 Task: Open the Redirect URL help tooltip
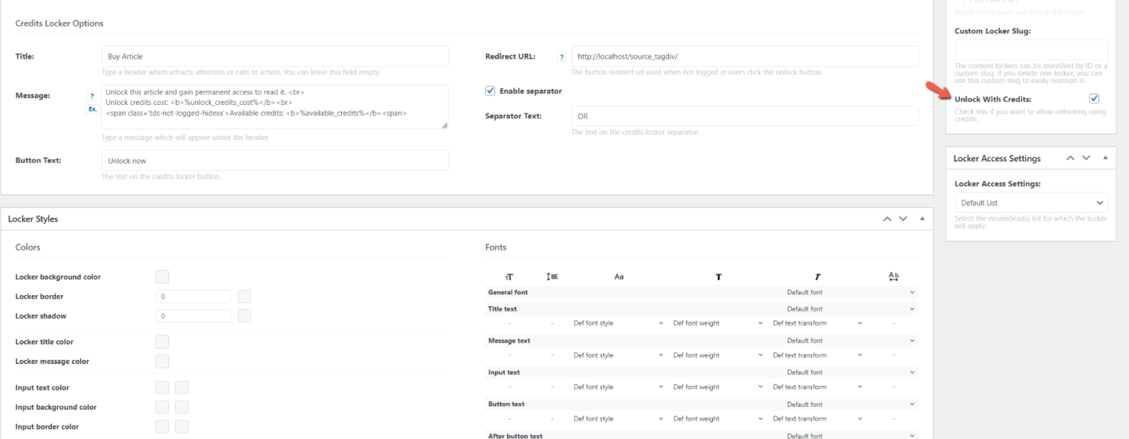(x=562, y=56)
